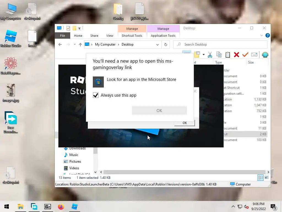Open Explorer Help question mark icon

[x=267, y=35]
